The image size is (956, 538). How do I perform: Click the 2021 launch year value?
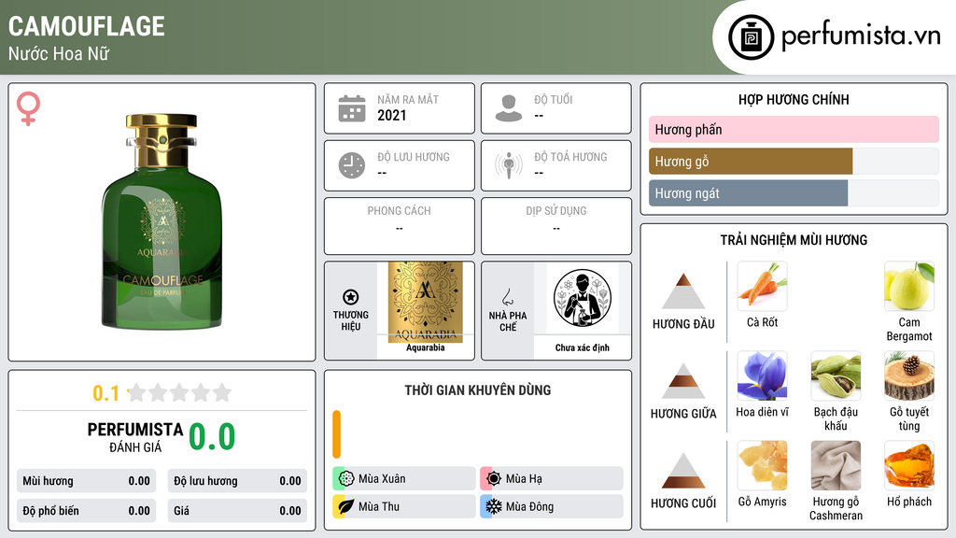(x=391, y=115)
